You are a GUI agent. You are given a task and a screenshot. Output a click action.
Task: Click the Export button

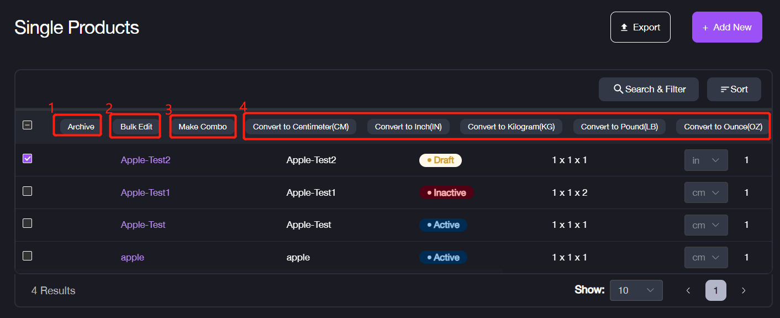640,27
